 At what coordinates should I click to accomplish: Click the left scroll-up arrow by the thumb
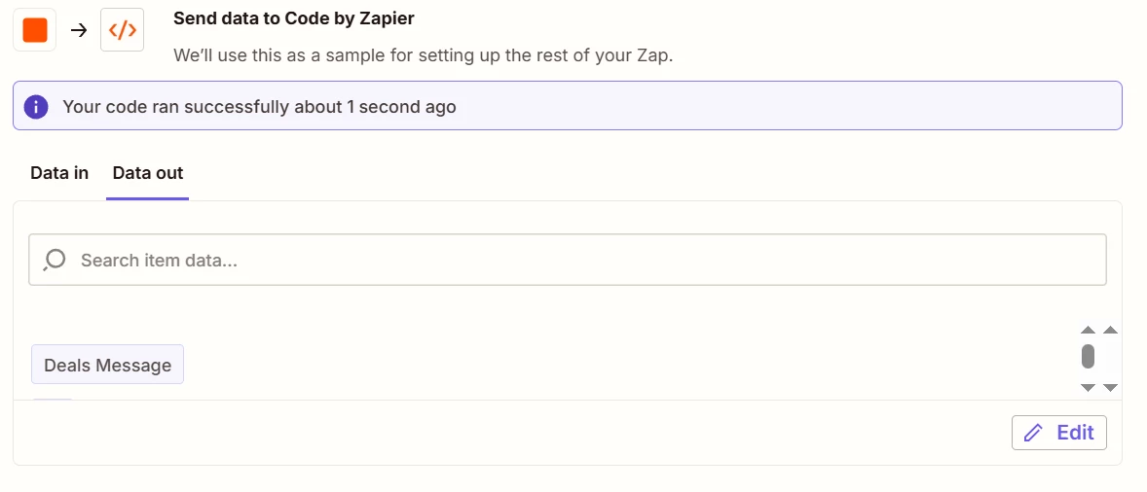(1088, 330)
